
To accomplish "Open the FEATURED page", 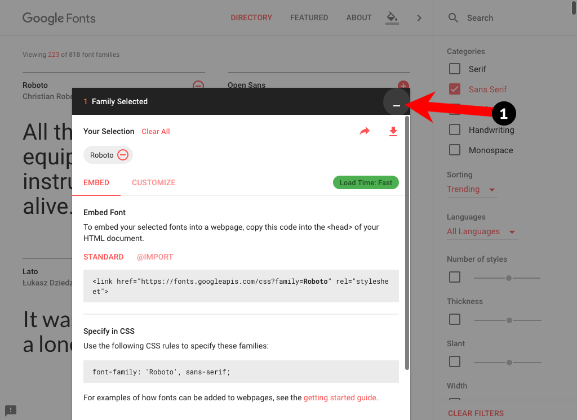I will pyautogui.click(x=309, y=17).
